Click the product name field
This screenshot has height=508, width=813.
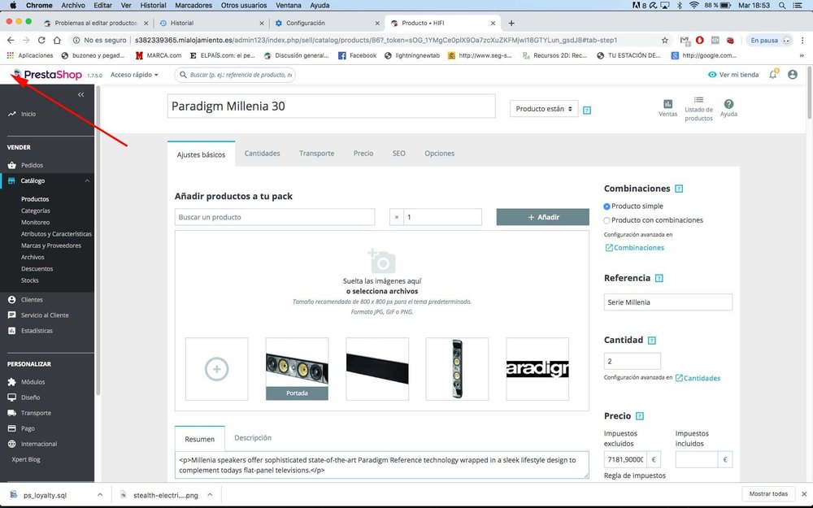(332, 106)
